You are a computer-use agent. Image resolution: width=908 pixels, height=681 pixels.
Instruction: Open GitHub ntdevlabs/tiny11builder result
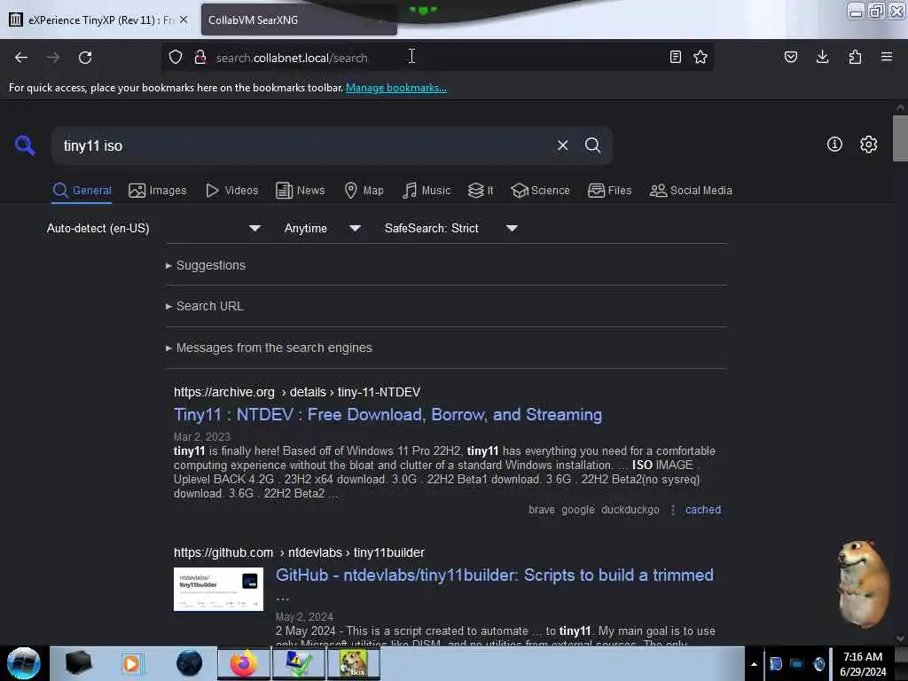(495, 575)
